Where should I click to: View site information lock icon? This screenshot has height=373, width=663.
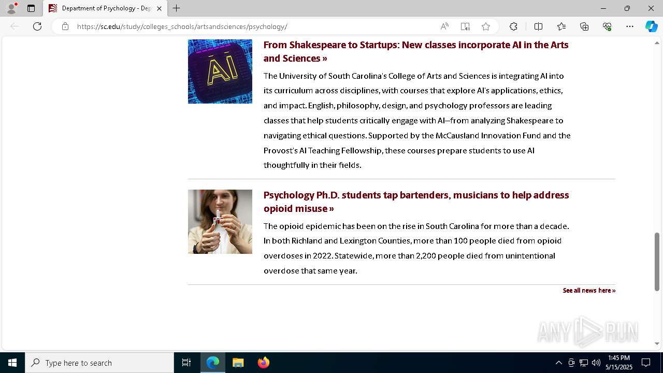(65, 26)
